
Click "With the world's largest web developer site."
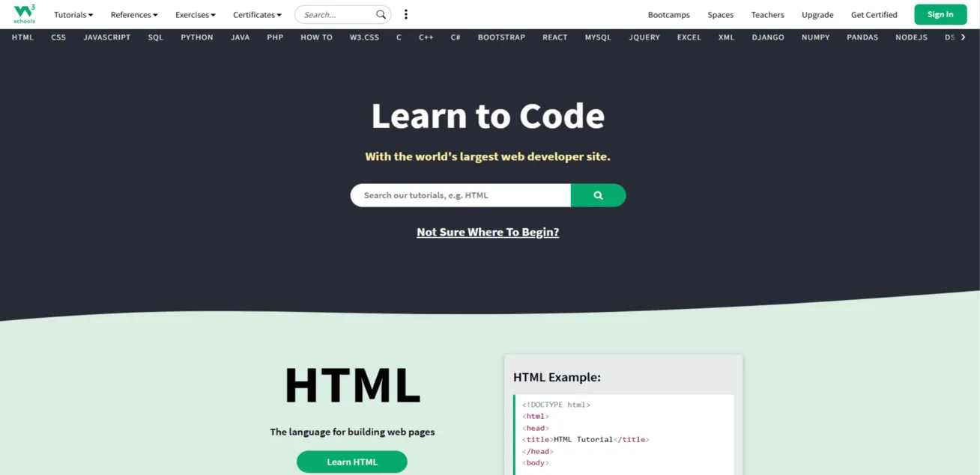pos(488,156)
